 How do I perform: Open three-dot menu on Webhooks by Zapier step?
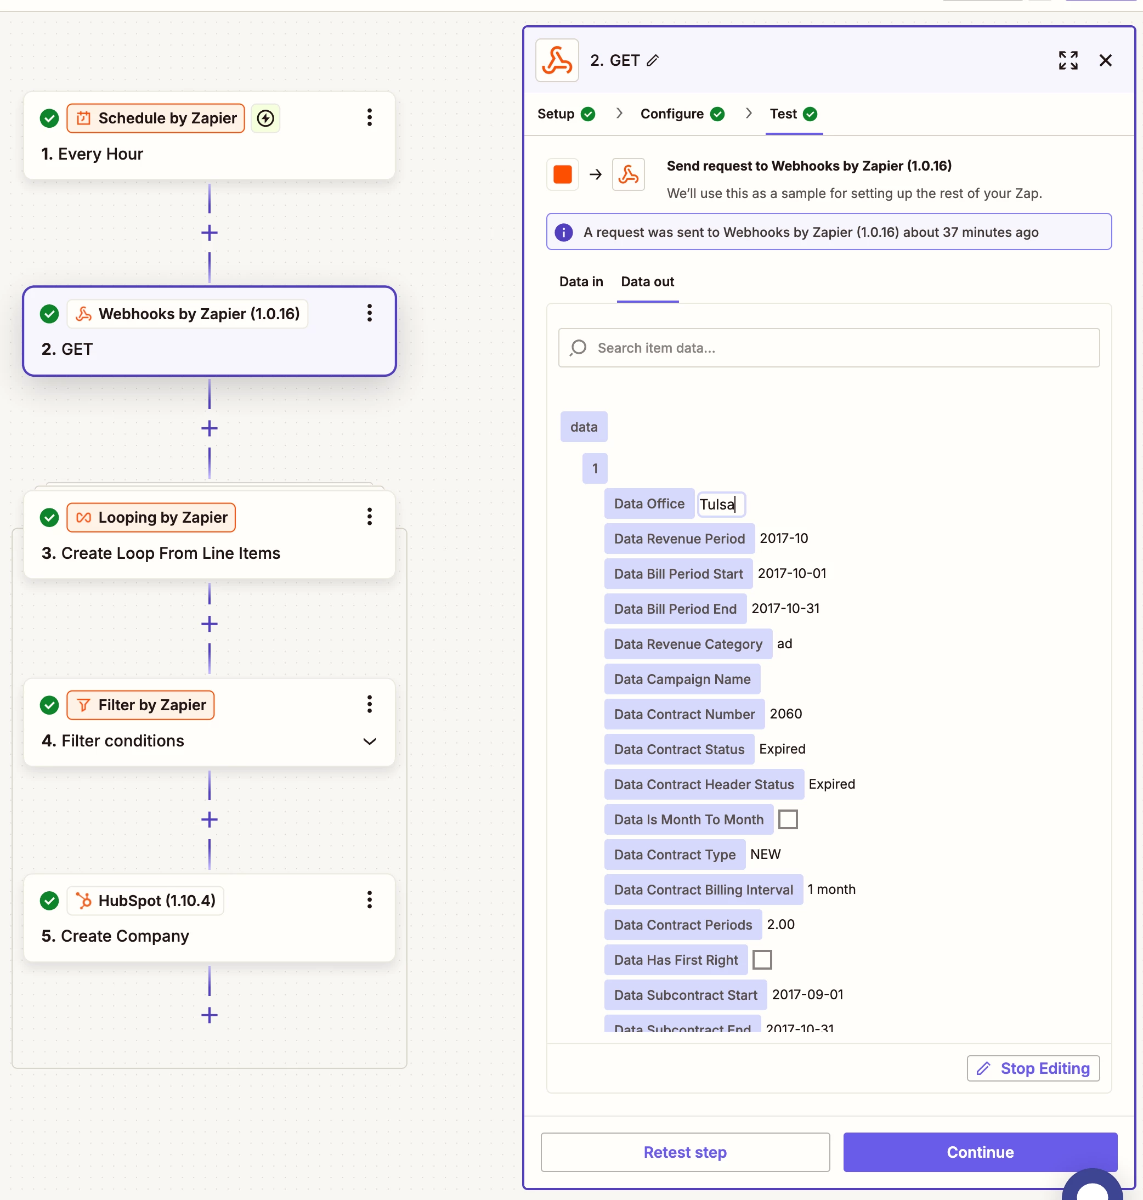(x=369, y=313)
